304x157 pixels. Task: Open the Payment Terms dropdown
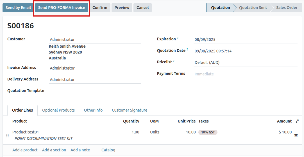tap(245, 74)
